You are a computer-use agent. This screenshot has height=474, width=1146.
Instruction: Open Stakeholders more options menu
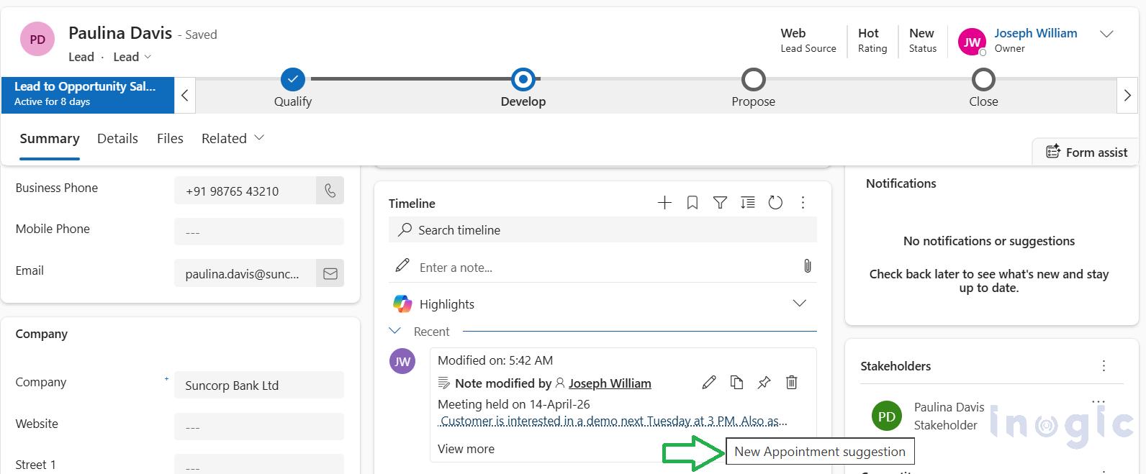(1104, 365)
